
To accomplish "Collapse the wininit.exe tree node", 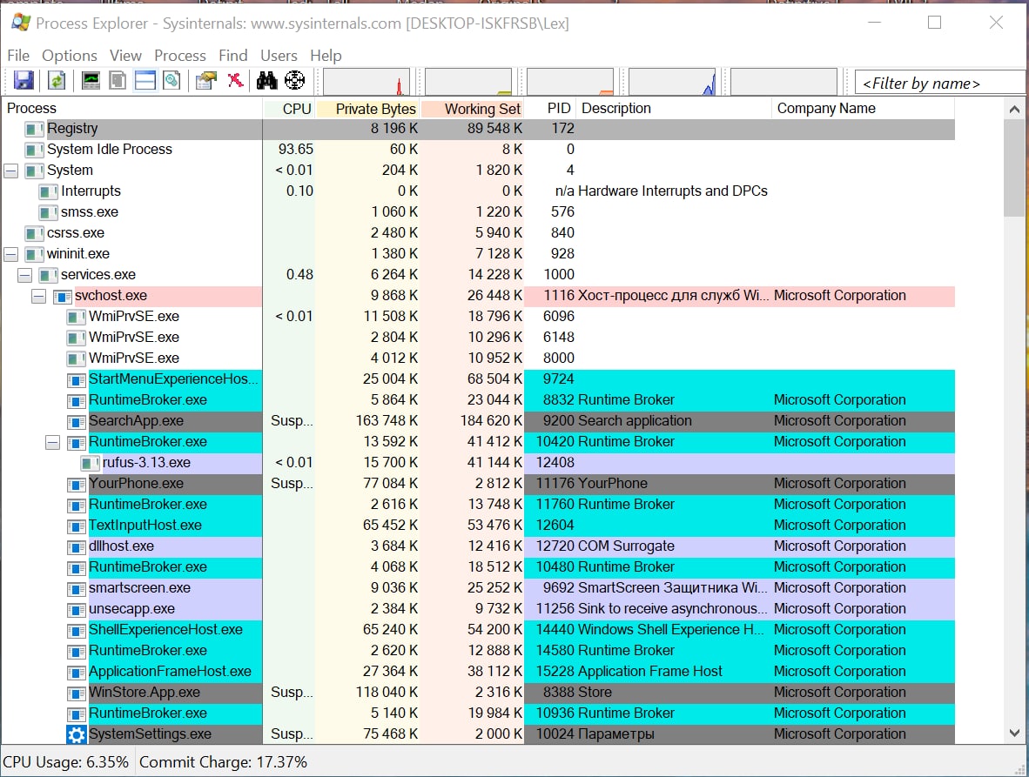I will pos(11,254).
